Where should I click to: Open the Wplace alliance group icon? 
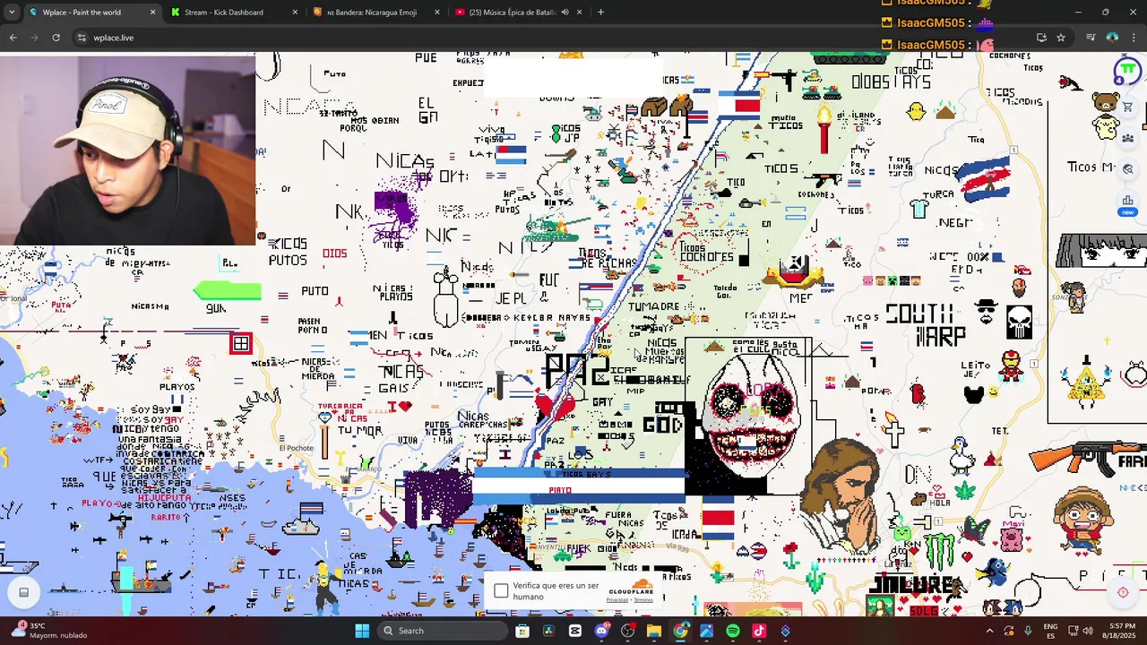[x=1127, y=138]
